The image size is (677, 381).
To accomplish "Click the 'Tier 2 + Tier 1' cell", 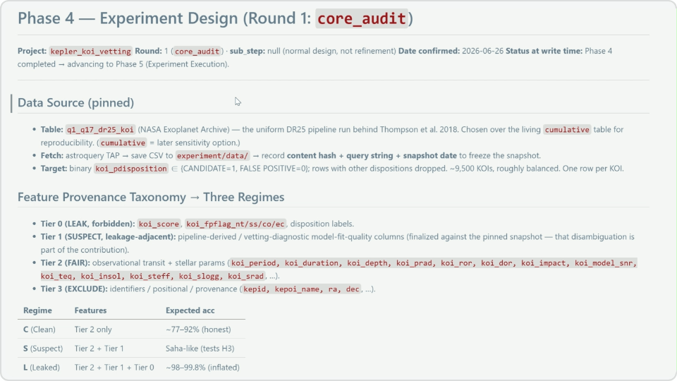I will pyautogui.click(x=99, y=348).
